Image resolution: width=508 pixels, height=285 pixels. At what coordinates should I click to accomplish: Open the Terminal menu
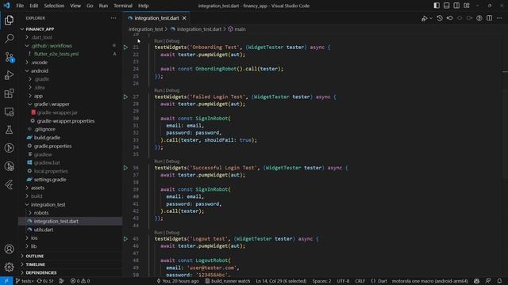click(x=123, y=6)
